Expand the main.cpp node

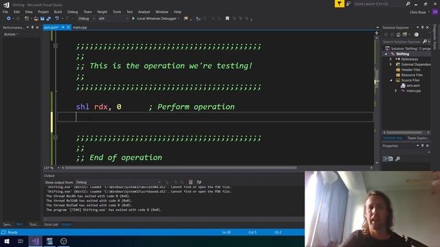396,91
